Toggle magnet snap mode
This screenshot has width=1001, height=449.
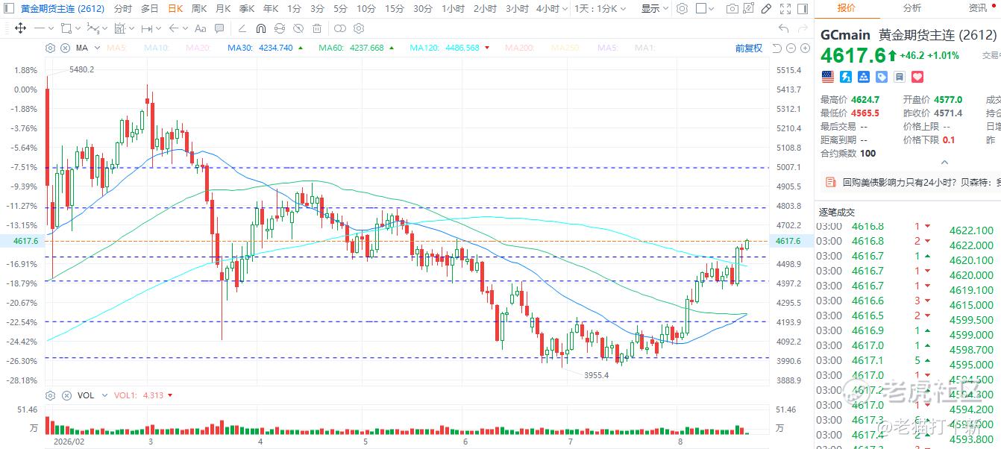click(261, 28)
